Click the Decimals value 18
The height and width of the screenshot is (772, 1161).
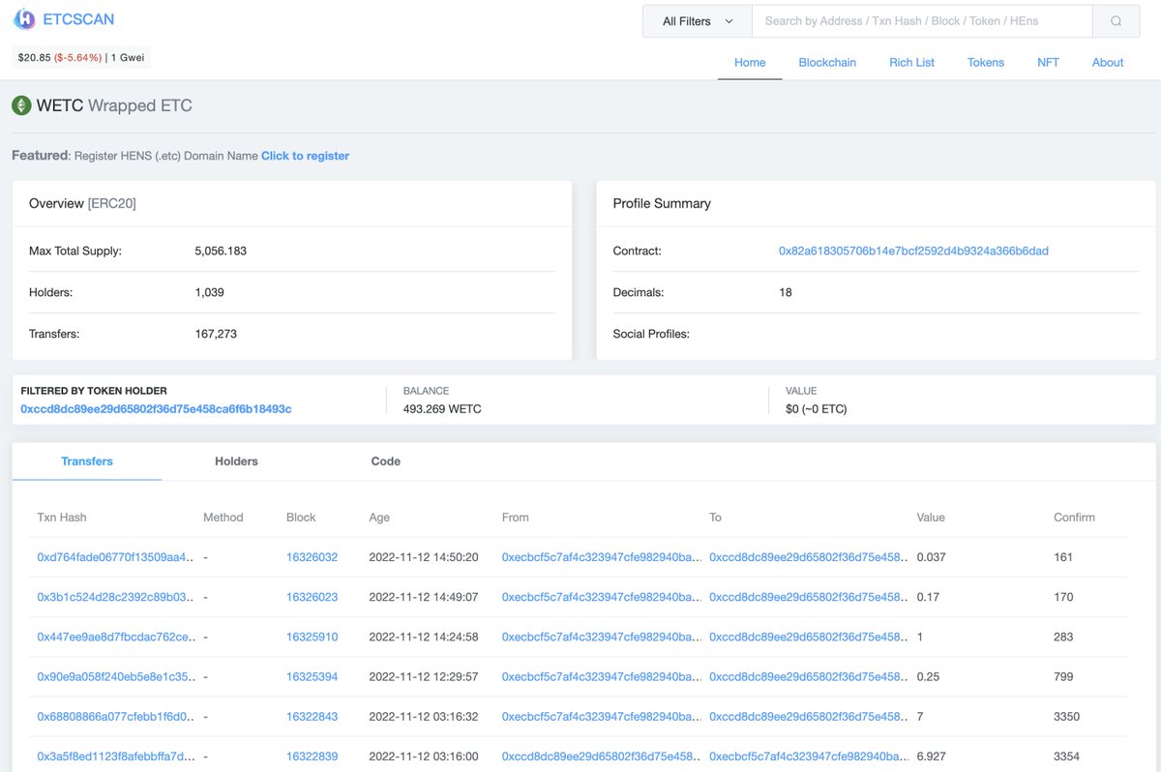pyautogui.click(x=786, y=292)
